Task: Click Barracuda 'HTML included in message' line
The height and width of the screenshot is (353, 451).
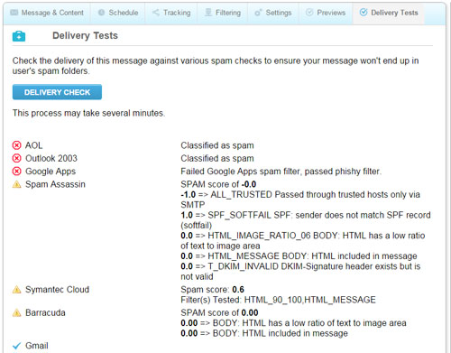Action: point(264,333)
